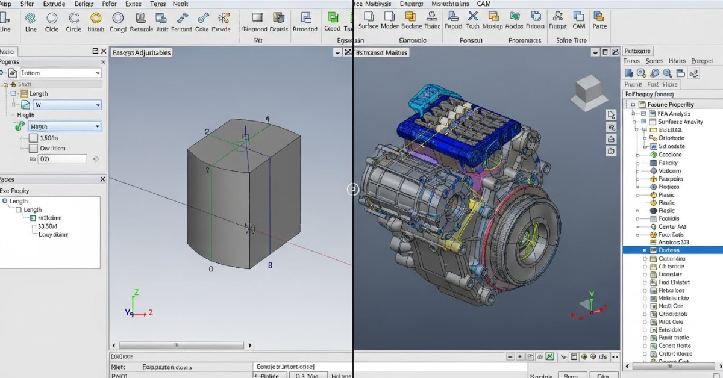The image size is (723, 378).
Task: Click the Coire tool icon
Action: point(202,19)
